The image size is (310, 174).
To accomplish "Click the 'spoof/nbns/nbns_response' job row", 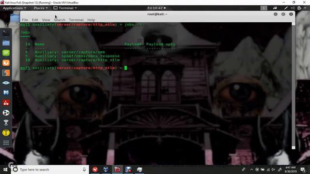I will pyautogui.click(x=72, y=56).
